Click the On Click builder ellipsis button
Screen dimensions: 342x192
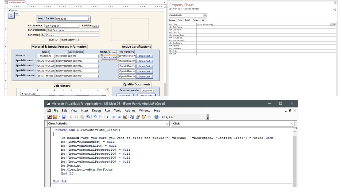334,25
